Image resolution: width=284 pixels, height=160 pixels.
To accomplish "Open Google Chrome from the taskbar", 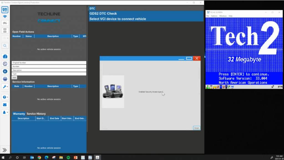I will (x=39, y=158).
